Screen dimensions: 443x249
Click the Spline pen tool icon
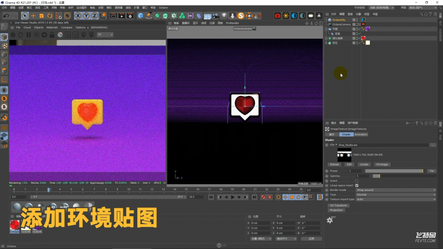[x=149, y=16]
